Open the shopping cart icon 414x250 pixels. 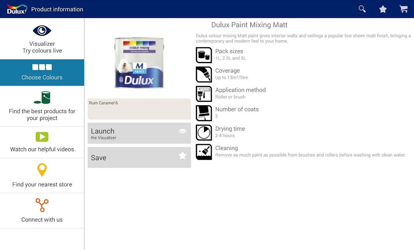404,9
